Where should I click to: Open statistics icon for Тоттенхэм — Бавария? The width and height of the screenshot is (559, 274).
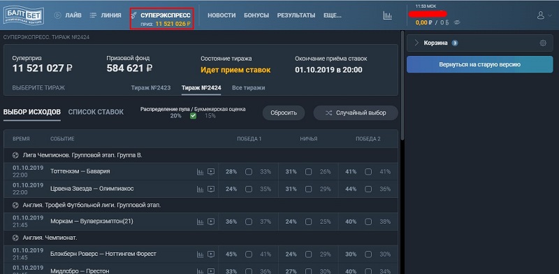click(x=201, y=172)
